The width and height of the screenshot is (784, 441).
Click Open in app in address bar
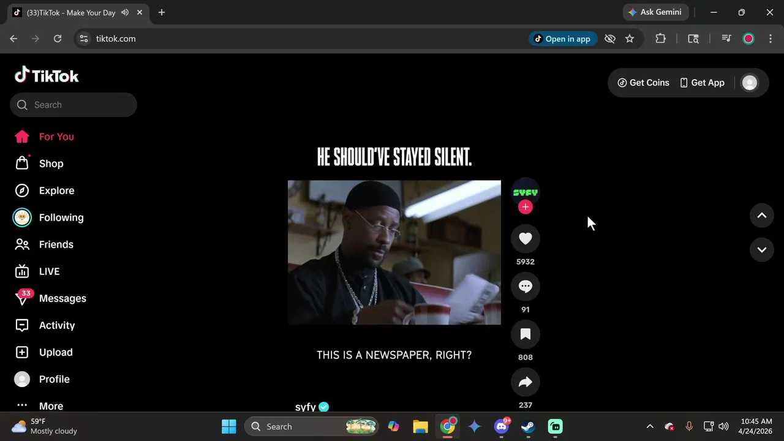563,39
